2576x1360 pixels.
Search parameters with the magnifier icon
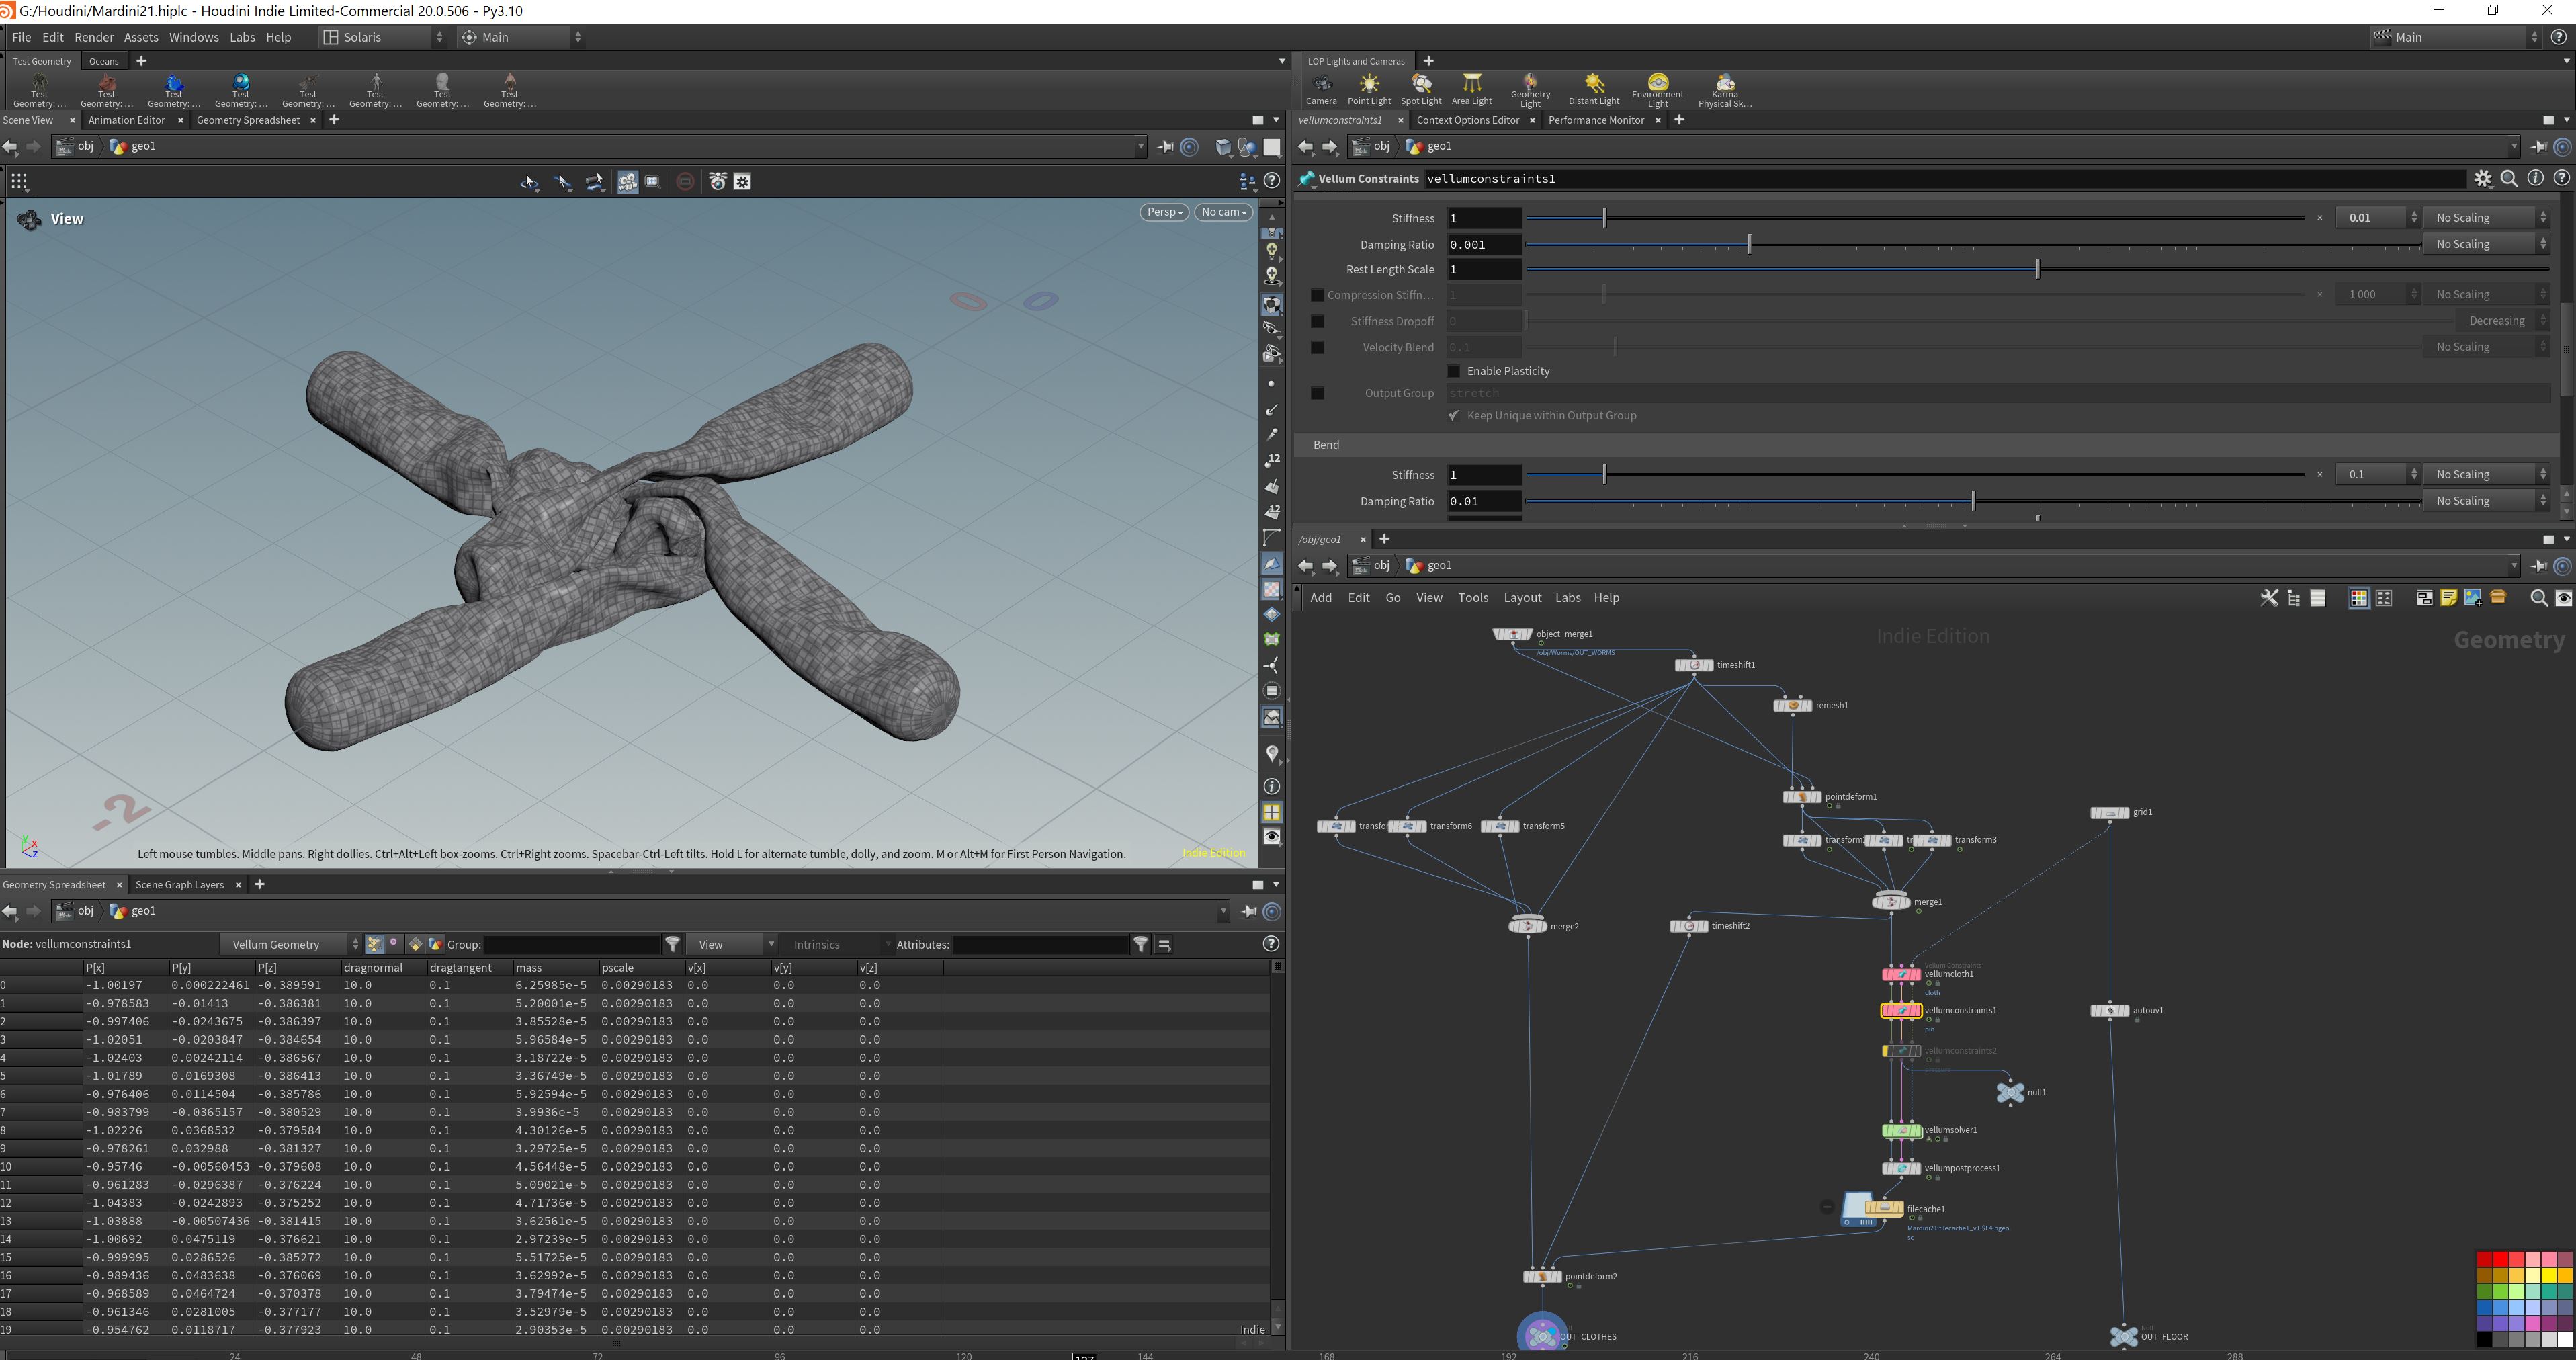pos(2509,179)
